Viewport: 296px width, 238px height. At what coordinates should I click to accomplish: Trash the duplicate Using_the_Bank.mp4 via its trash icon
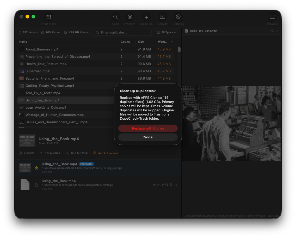tap(171, 185)
